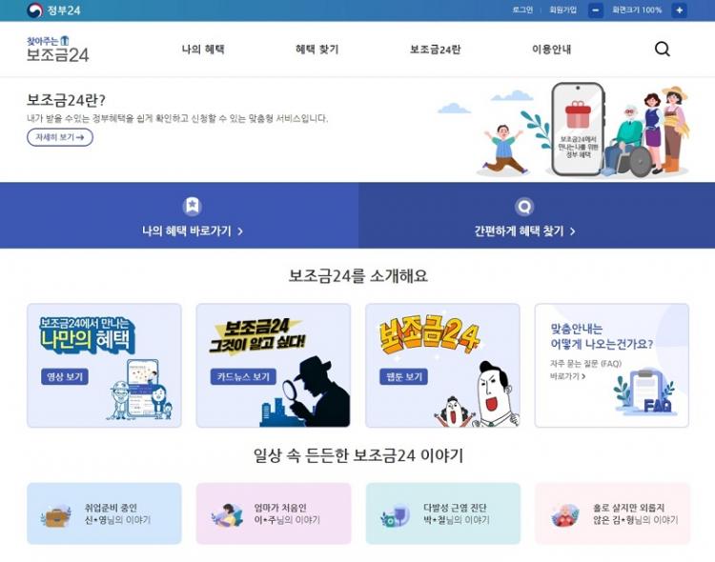Open the 나의 혜택 menu
Viewport: 715px width, 562px height.
pyautogui.click(x=203, y=50)
